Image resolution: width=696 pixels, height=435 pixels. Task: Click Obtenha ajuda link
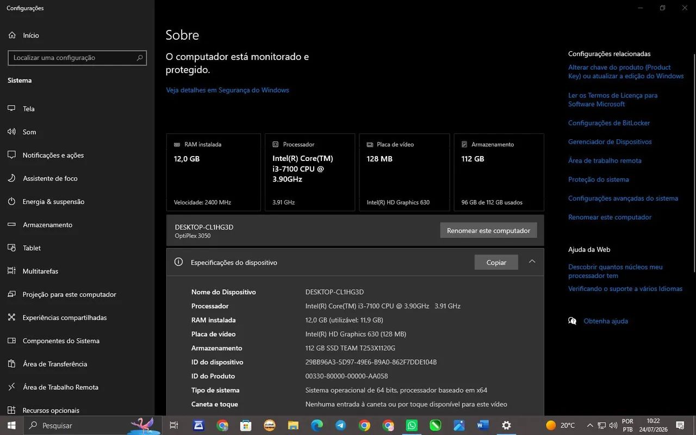pos(605,321)
